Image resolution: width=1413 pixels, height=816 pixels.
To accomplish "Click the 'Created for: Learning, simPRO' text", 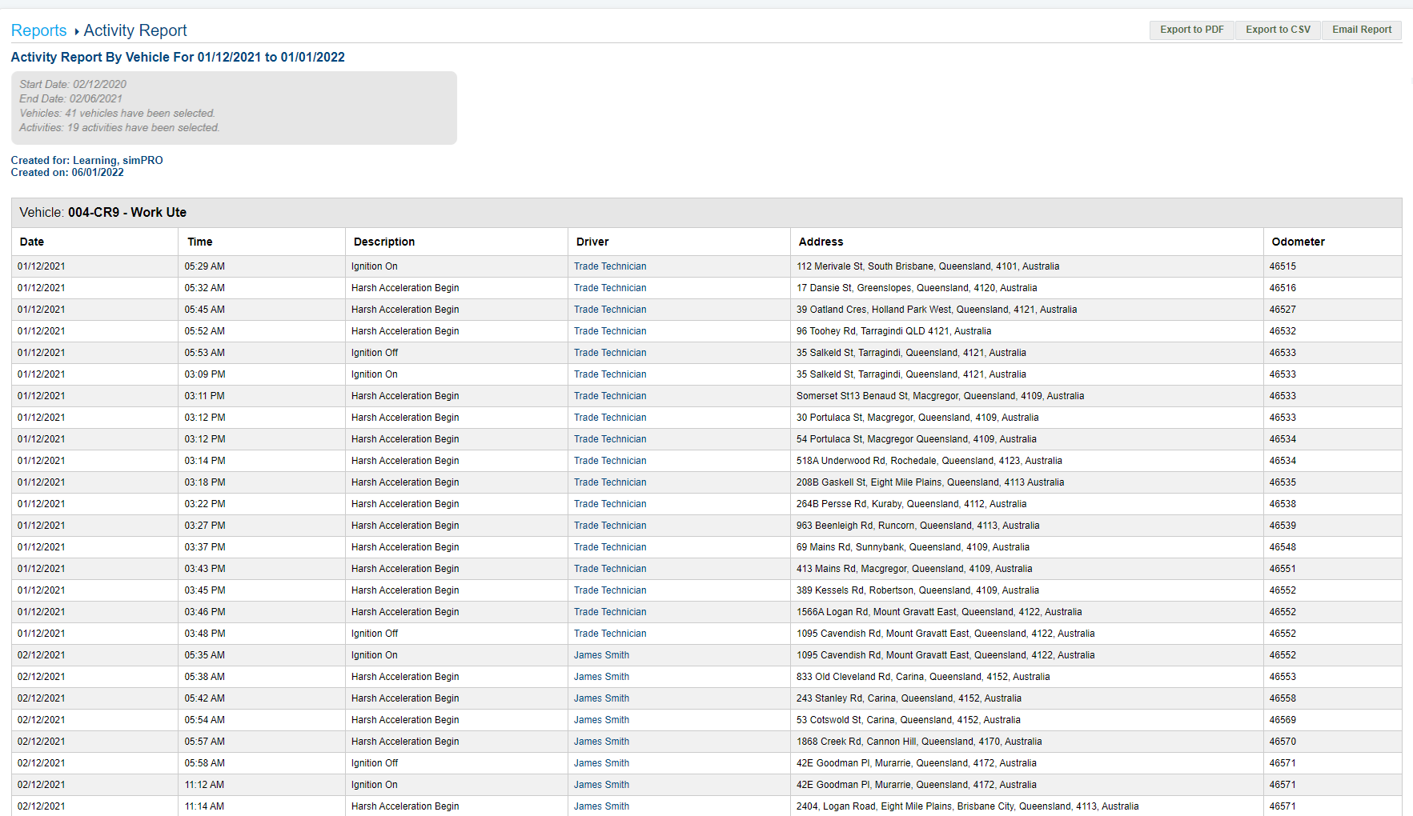I will click(x=86, y=160).
